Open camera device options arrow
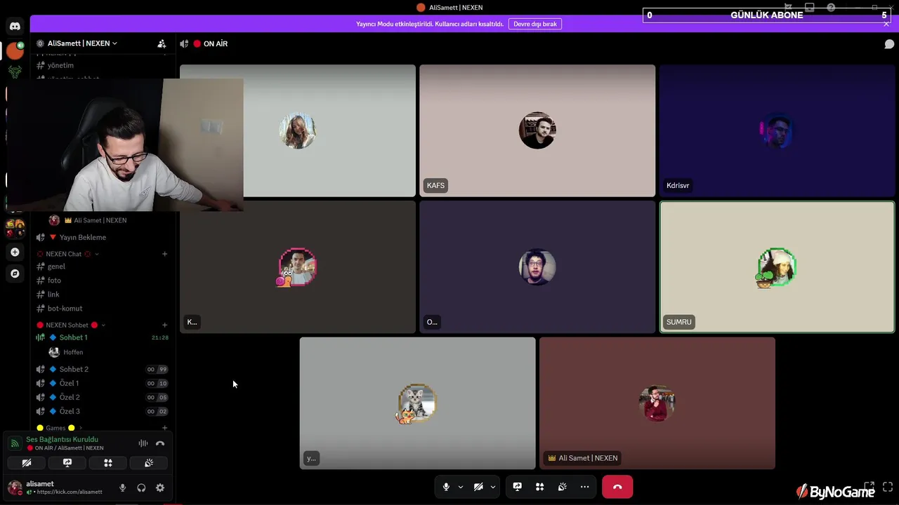The image size is (899, 505). coord(493,487)
